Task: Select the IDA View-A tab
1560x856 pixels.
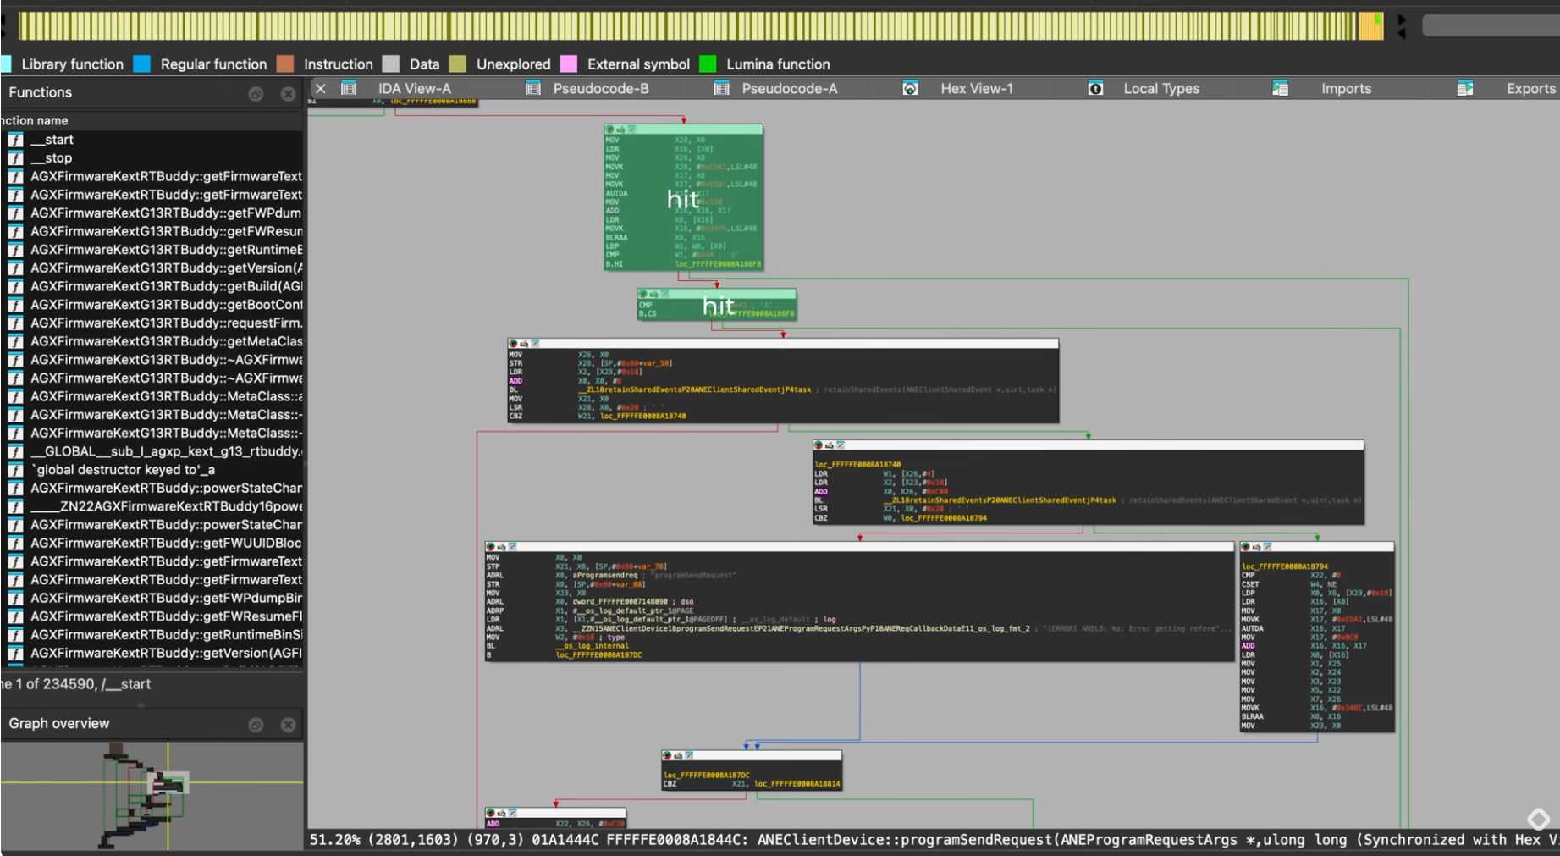Action: point(414,88)
